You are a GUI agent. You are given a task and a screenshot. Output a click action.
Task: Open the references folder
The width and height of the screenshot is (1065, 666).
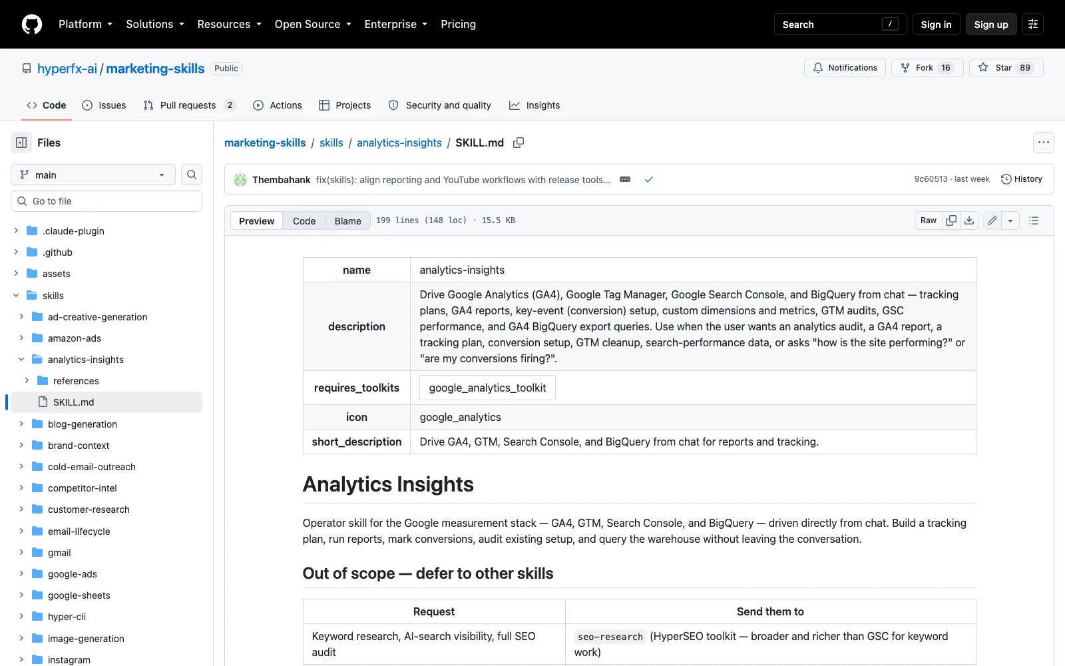tap(76, 381)
